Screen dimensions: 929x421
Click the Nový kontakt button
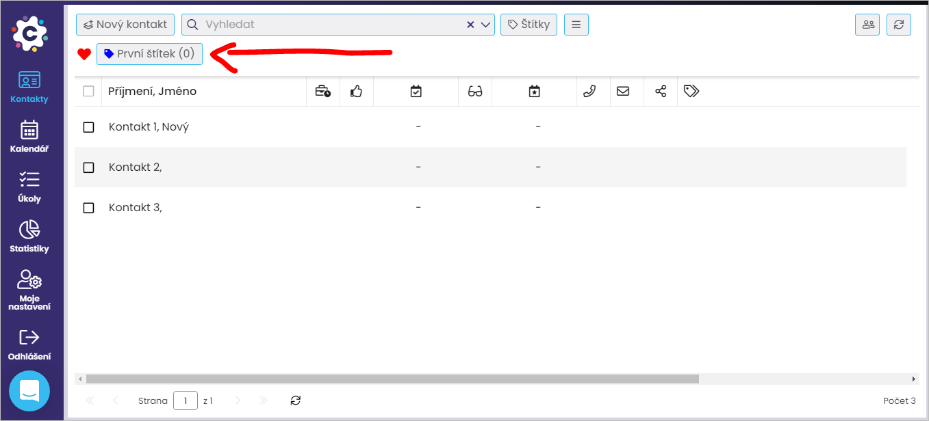click(x=125, y=25)
